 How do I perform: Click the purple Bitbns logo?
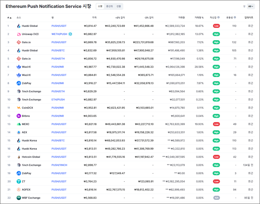19,116
